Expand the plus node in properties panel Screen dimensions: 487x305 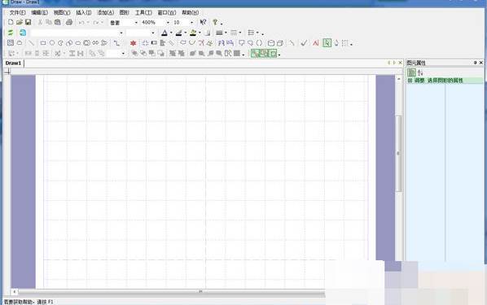pos(410,81)
